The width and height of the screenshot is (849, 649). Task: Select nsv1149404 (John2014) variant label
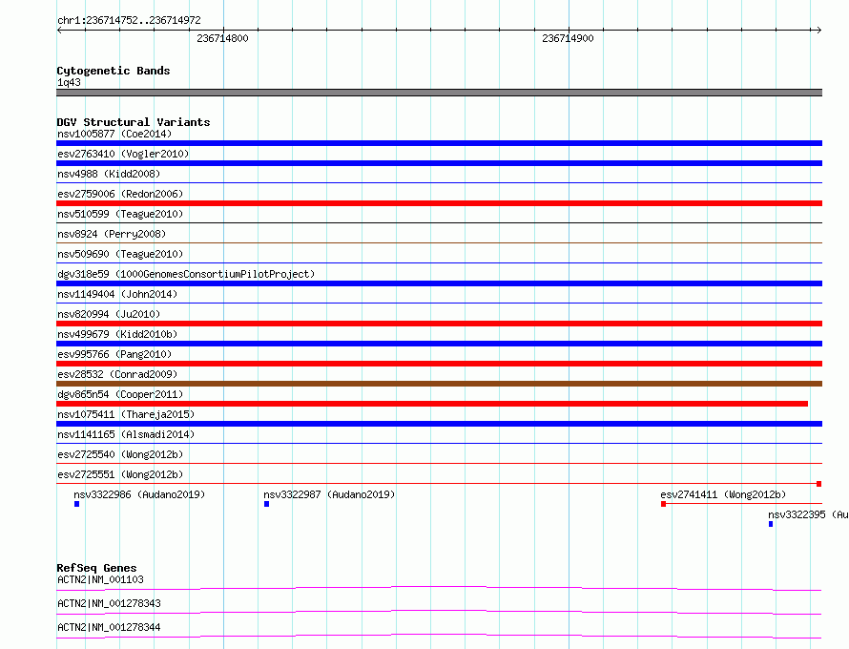point(117,294)
